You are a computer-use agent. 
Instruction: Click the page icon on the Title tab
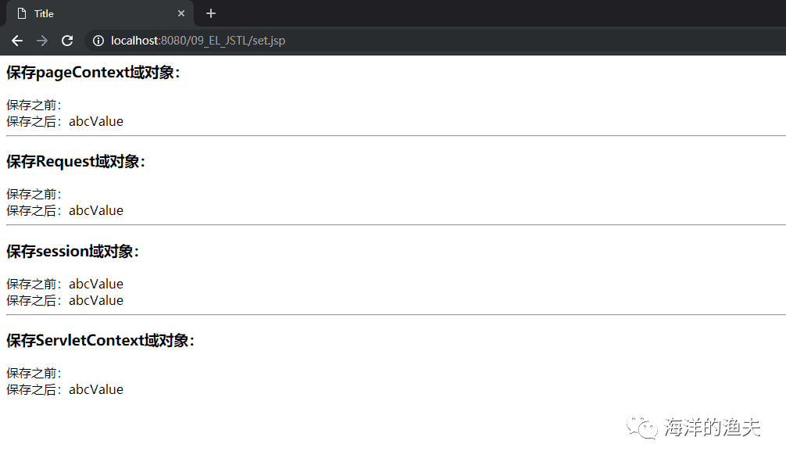(x=22, y=13)
